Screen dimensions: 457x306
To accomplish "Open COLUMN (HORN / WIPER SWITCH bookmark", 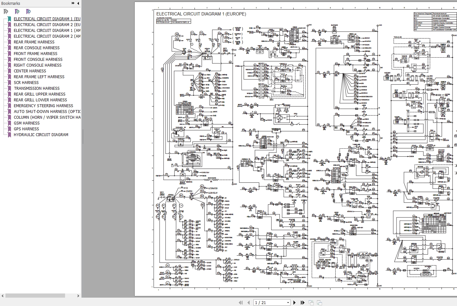I will pos(47,117).
